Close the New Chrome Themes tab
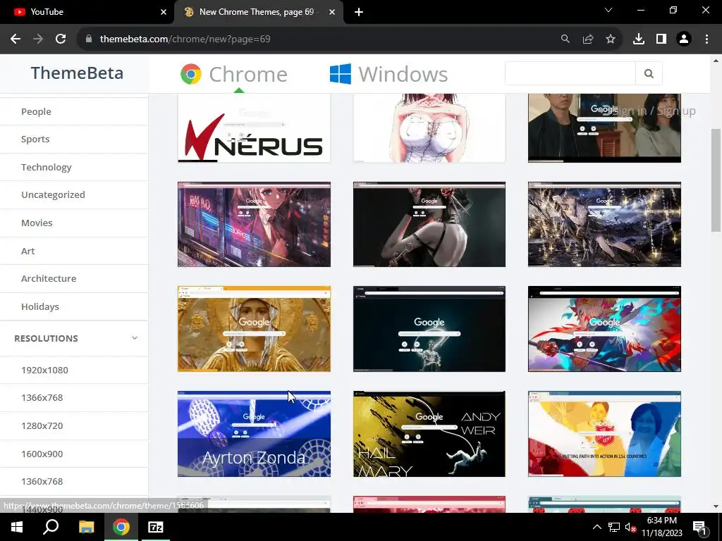Viewport: 722px width, 541px height. click(332, 12)
